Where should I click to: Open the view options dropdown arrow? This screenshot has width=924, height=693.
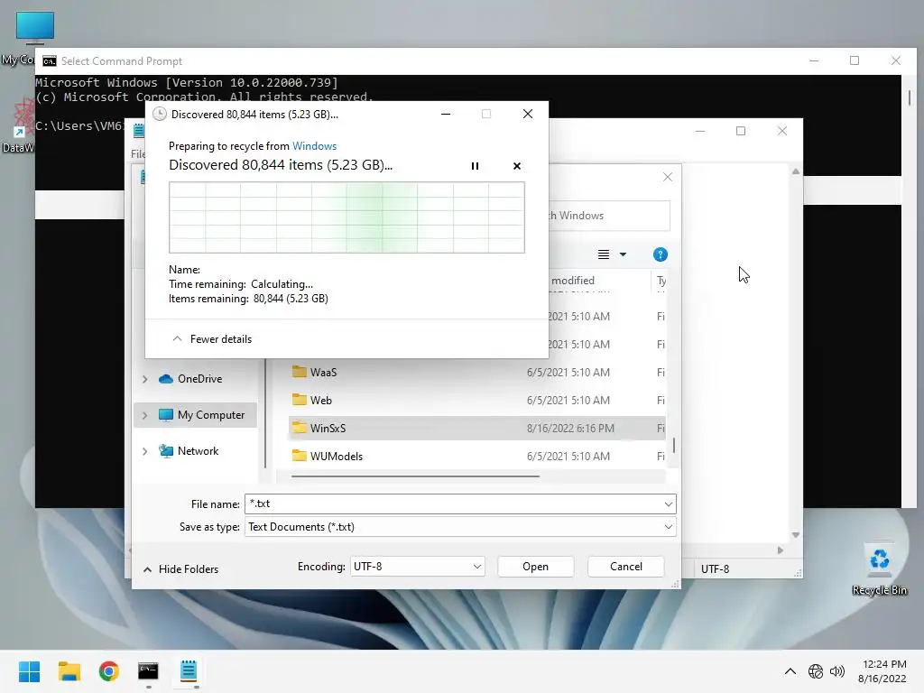pos(623,254)
